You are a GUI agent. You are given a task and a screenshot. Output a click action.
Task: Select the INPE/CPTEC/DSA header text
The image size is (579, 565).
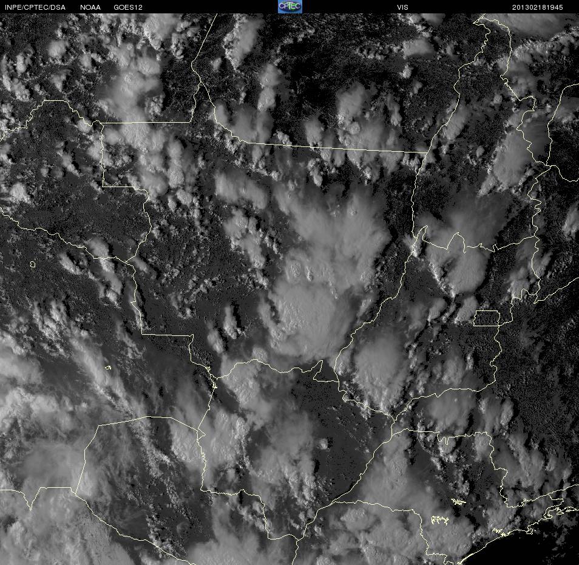click(35, 7)
